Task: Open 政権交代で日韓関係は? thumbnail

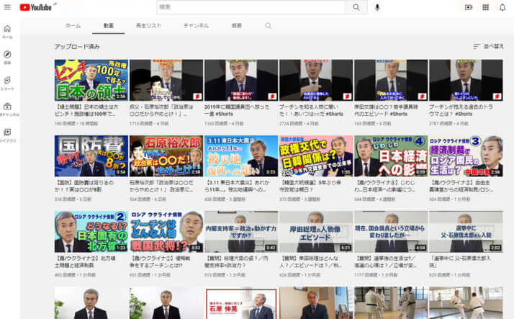Action: click(316, 156)
